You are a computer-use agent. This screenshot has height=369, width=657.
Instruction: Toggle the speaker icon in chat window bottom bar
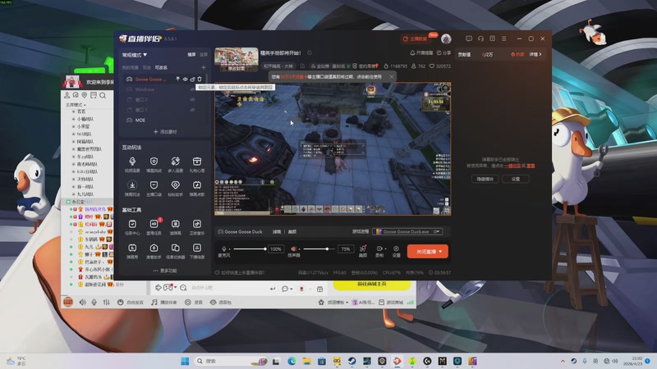[x=83, y=302]
